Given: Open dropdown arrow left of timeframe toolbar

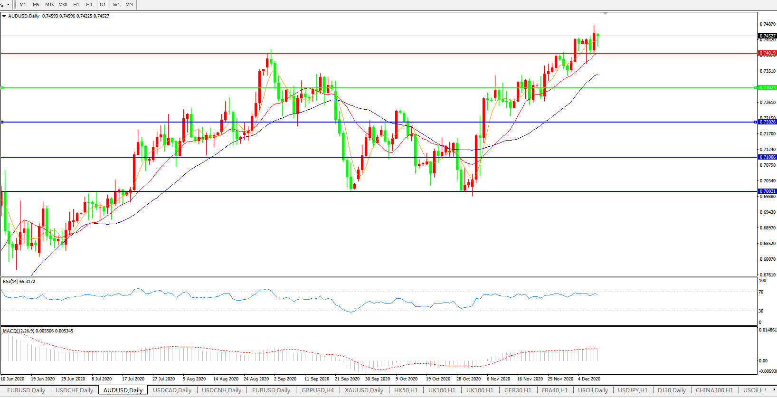Looking at the screenshot, I should pos(8,5).
